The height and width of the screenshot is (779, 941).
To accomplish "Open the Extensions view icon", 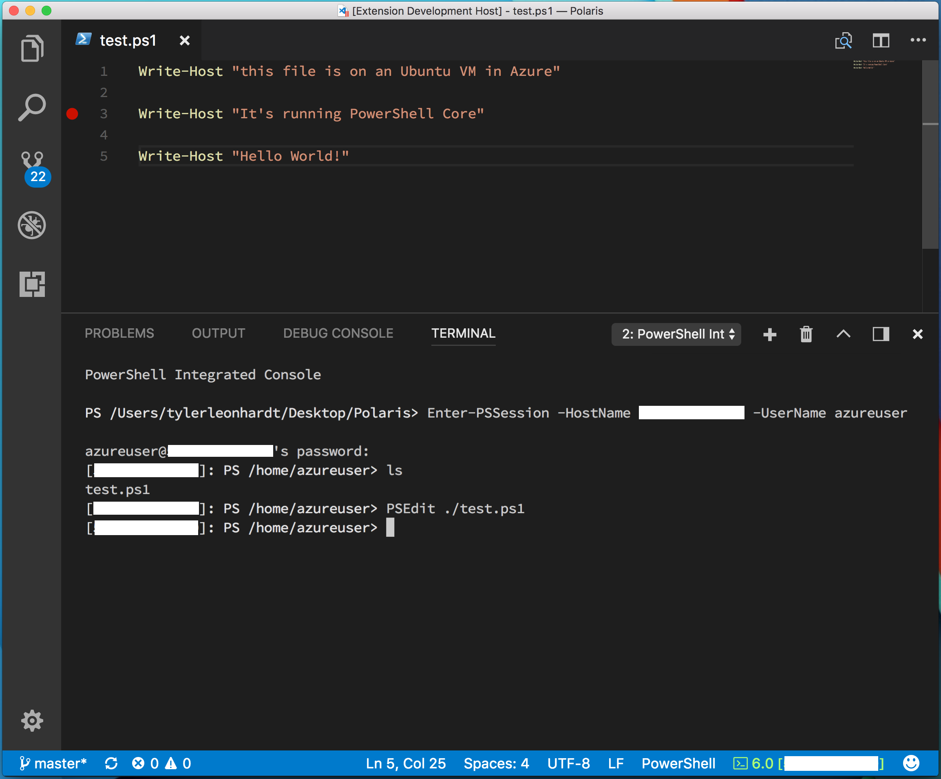I will pyautogui.click(x=32, y=284).
